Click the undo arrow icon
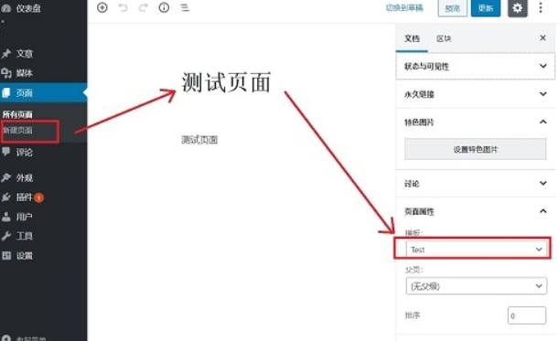559x341 pixels. tap(123, 7)
